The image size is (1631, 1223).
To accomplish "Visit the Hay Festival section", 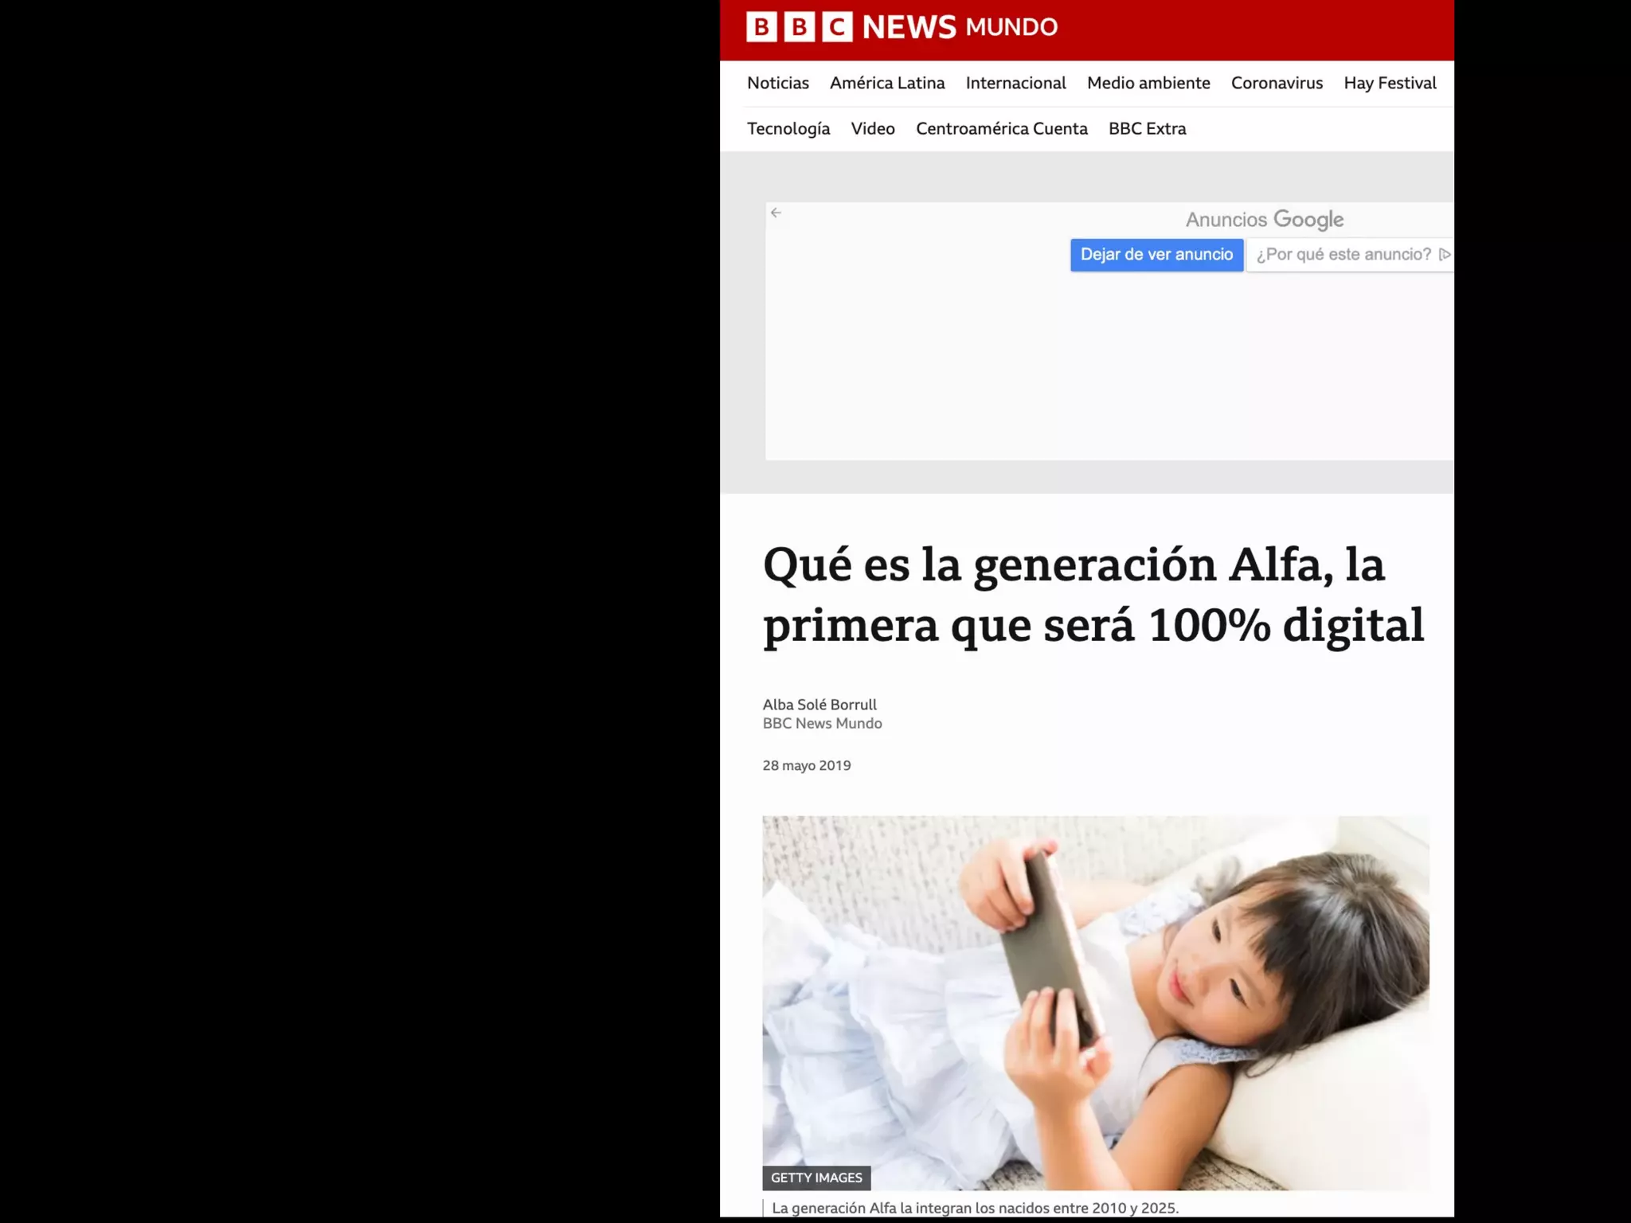I will [x=1390, y=83].
